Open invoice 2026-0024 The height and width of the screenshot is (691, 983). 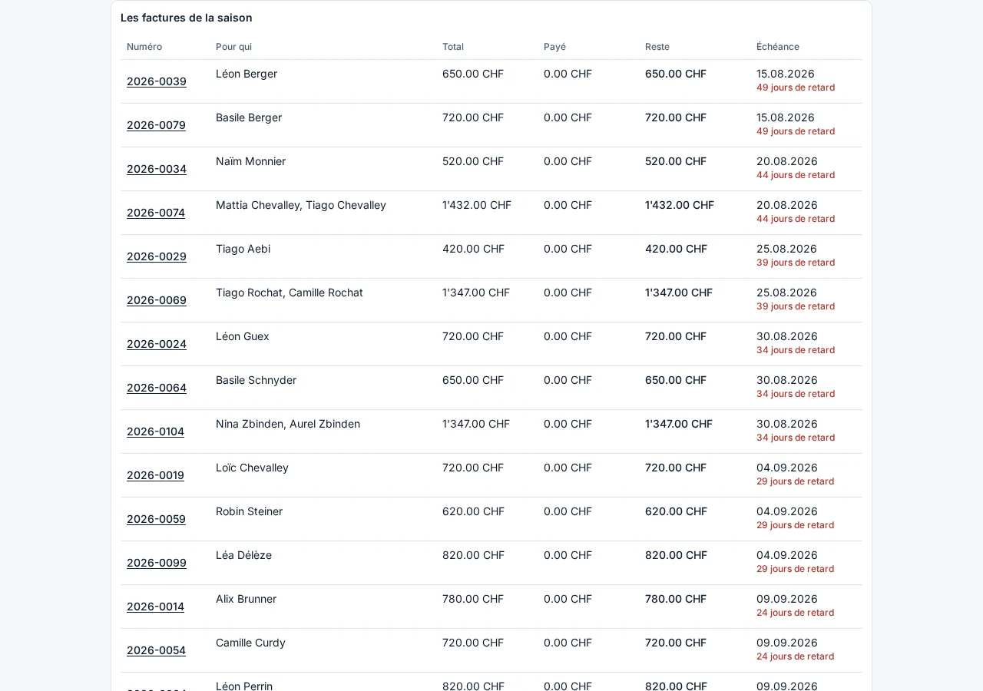point(157,344)
